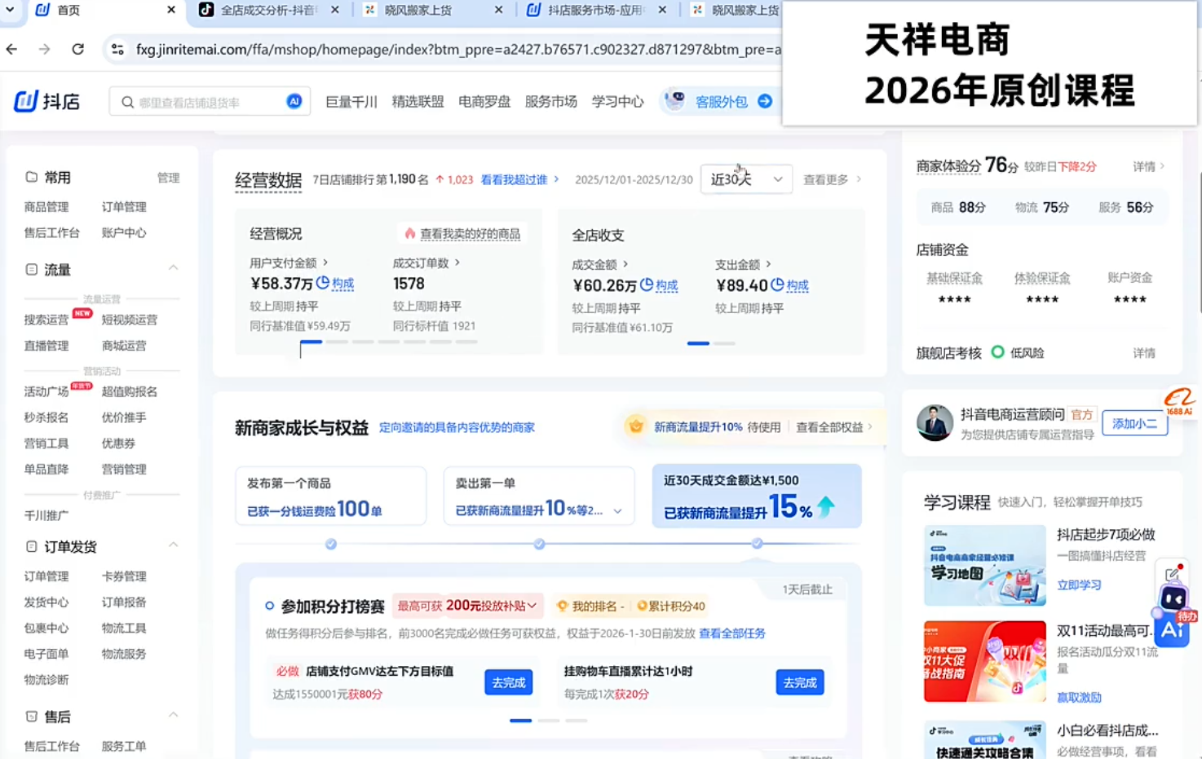Viewport: 1202px width, 759px height.
Task: Click 去完成 for the GMV target task
Action: [x=507, y=682]
